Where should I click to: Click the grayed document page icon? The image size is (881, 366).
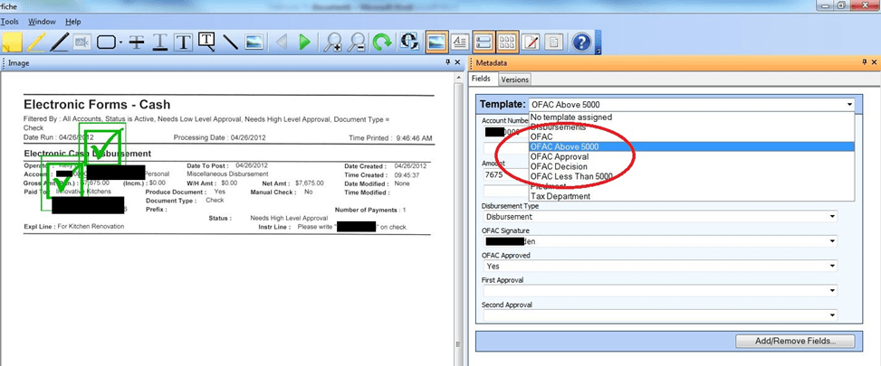pos(554,42)
